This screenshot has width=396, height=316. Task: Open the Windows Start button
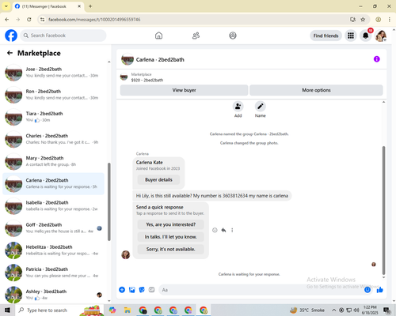pos(7,310)
